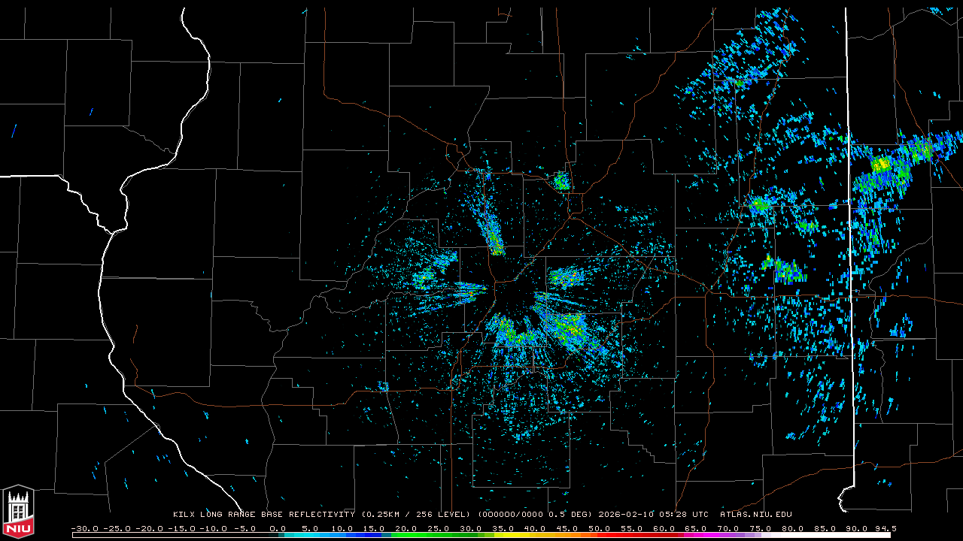Click the -20.0 scale label
Screen dimensions: 963x541
[x=149, y=528]
